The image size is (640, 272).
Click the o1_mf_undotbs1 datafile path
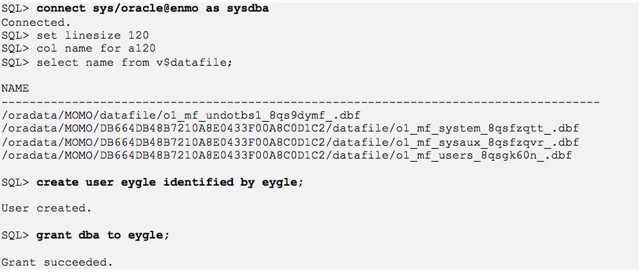181,115
